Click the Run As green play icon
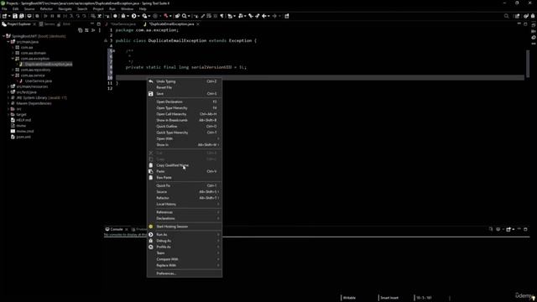Screen dimensions: 537x302 click(x=151, y=235)
